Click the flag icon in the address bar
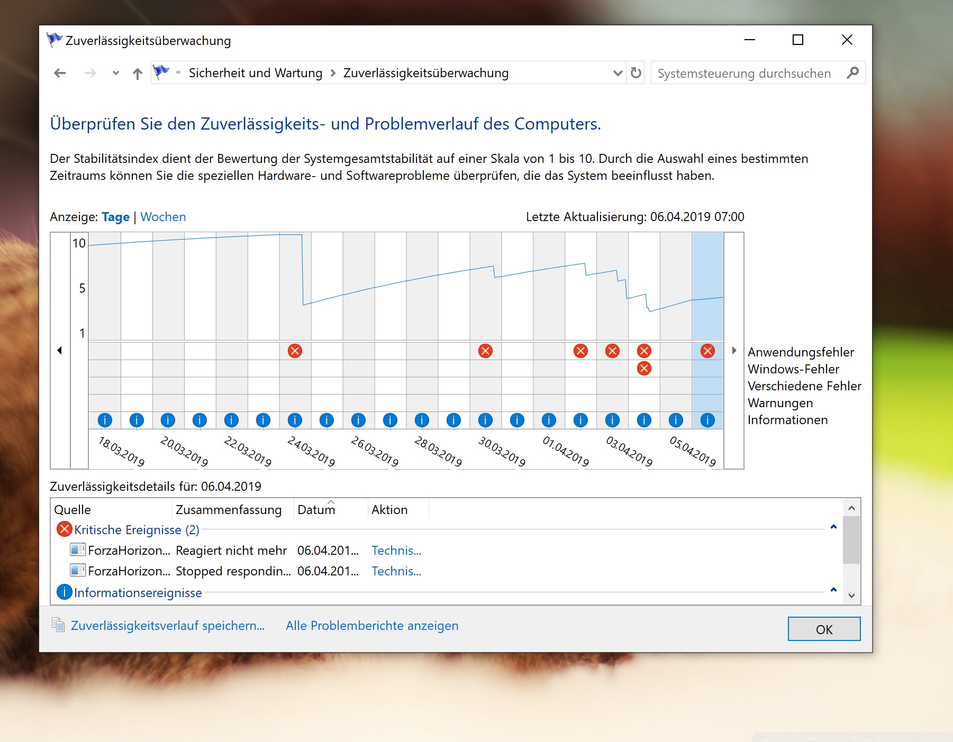The width and height of the screenshot is (953, 742). pyautogui.click(x=161, y=72)
